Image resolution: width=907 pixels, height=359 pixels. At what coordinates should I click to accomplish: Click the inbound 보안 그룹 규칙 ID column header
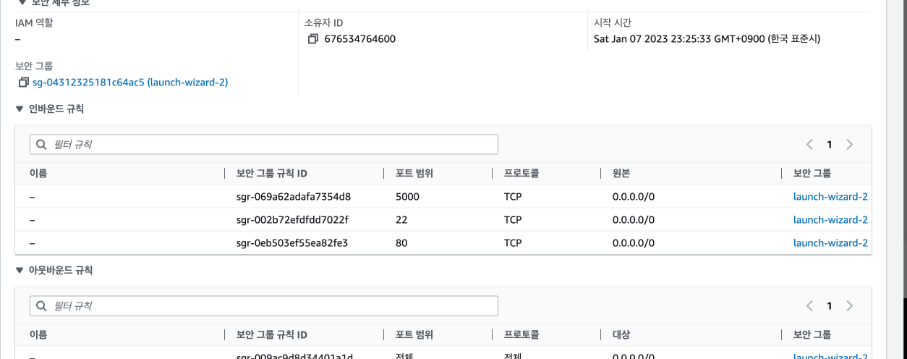272,174
